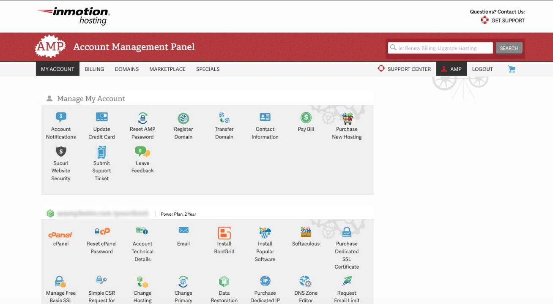553x304 pixels.
Task: Open the Data Restoration icon
Action: pyautogui.click(x=224, y=281)
